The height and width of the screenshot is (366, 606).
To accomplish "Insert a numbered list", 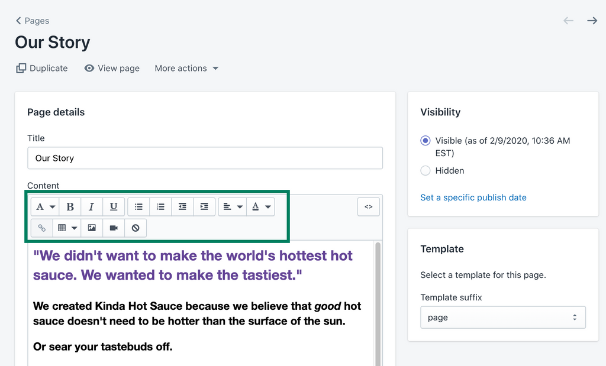I will click(x=160, y=207).
